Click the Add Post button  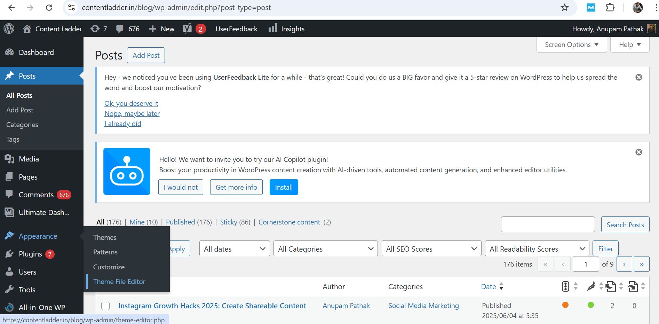146,55
